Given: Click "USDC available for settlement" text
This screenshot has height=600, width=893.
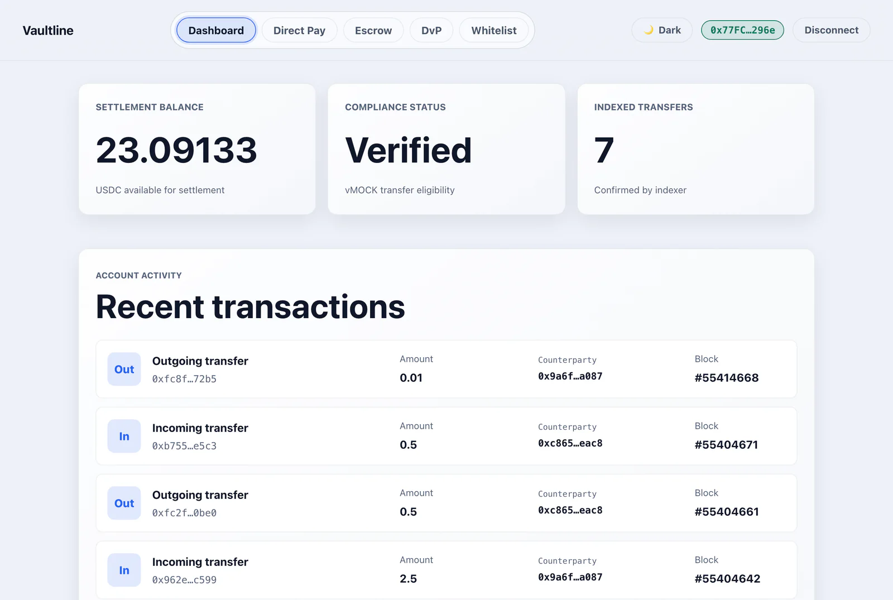Looking at the screenshot, I should click(x=160, y=190).
